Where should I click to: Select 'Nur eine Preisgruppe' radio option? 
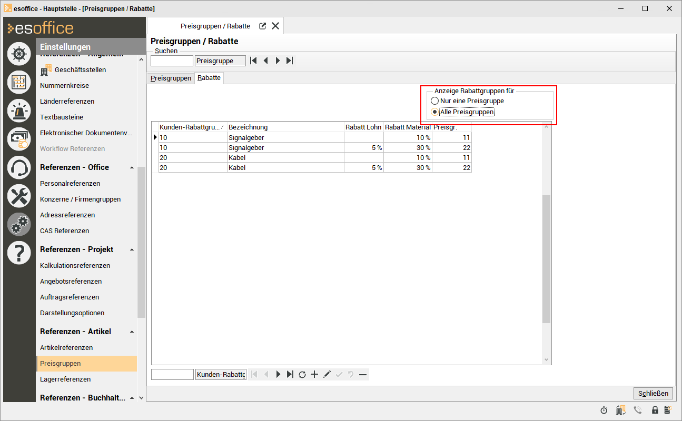[467, 101]
